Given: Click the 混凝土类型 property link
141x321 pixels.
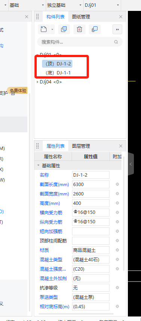Looking at the screenshot, I should tap(51, 260).
